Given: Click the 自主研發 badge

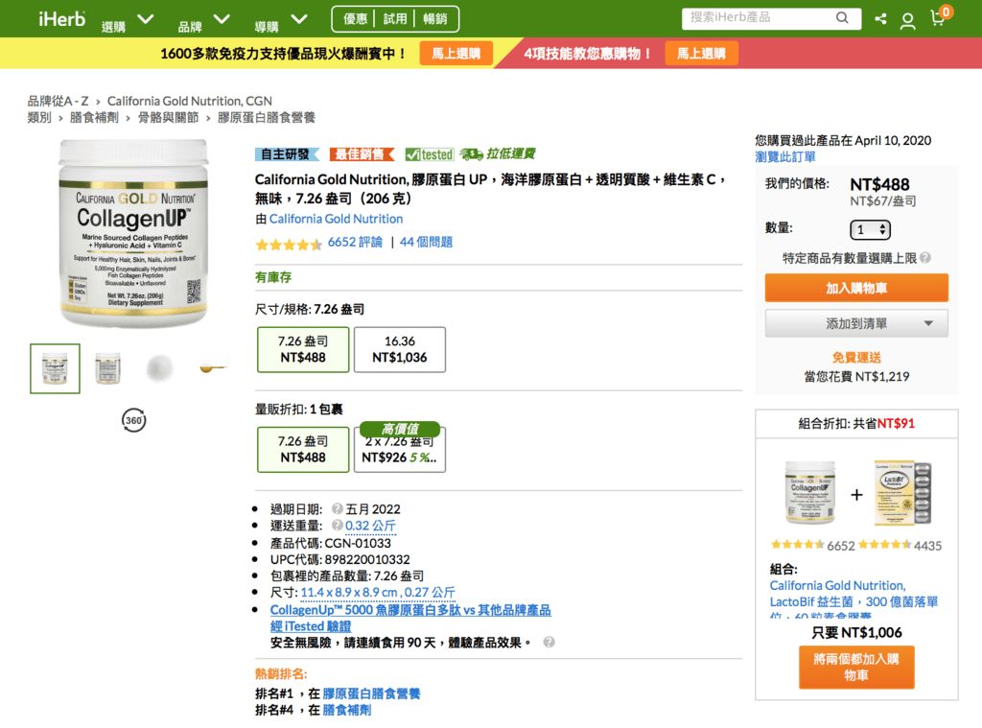Looking at the screenshot, I should click(x=286, y=154).
